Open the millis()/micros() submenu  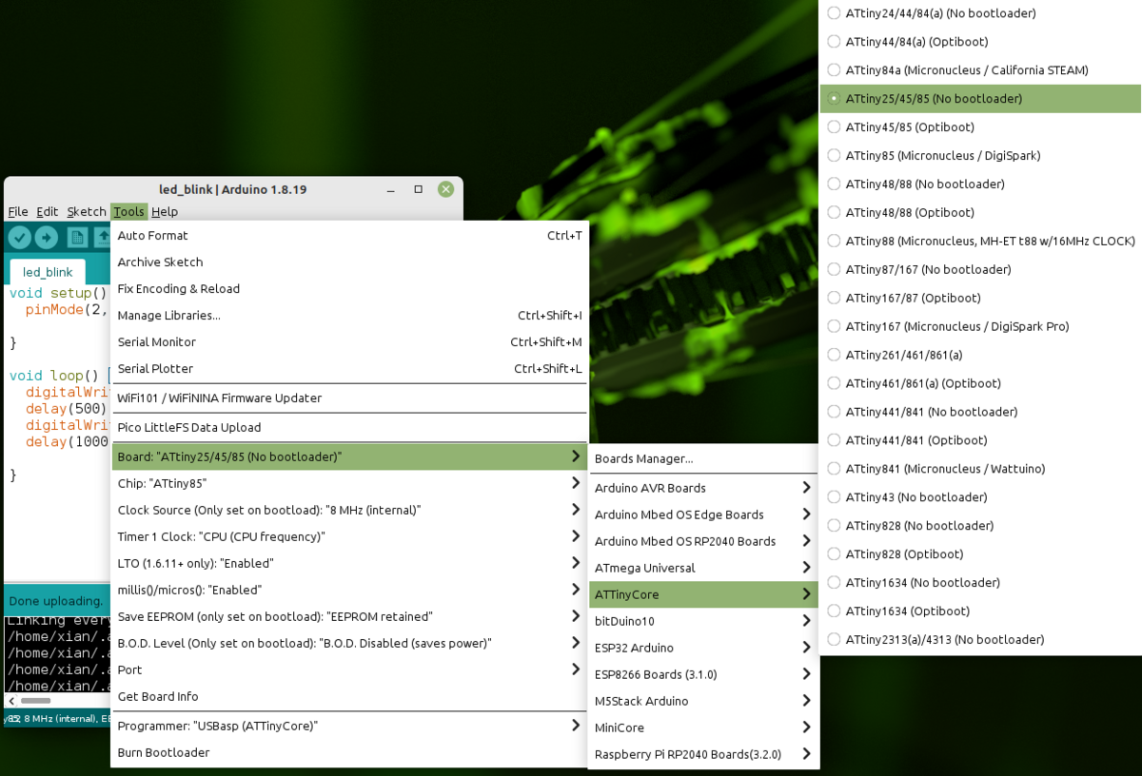click(x=349, y=590)
